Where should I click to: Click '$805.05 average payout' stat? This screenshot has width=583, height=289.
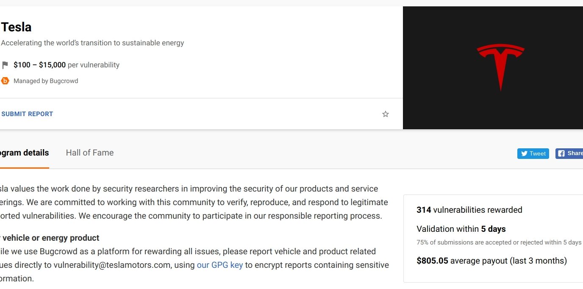coord(491,261)
